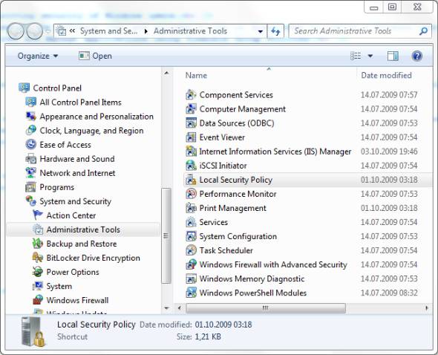The width and height of the screenshot is (438, 355).
Task: Open the address bar history dropdown
Action: pyautogui.click(x=260, y=31)
